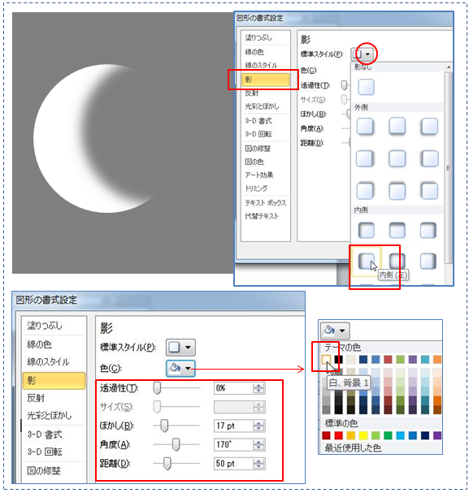Select the first inner shadow preset under 内側
This screenshot has height=493, width=469.
(x=367, y=230)
